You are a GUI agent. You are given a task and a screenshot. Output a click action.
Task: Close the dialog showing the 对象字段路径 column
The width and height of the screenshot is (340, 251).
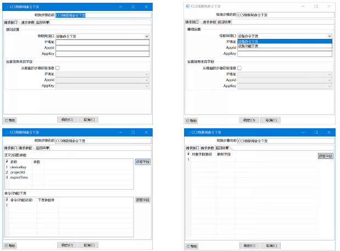pos(328,133)
